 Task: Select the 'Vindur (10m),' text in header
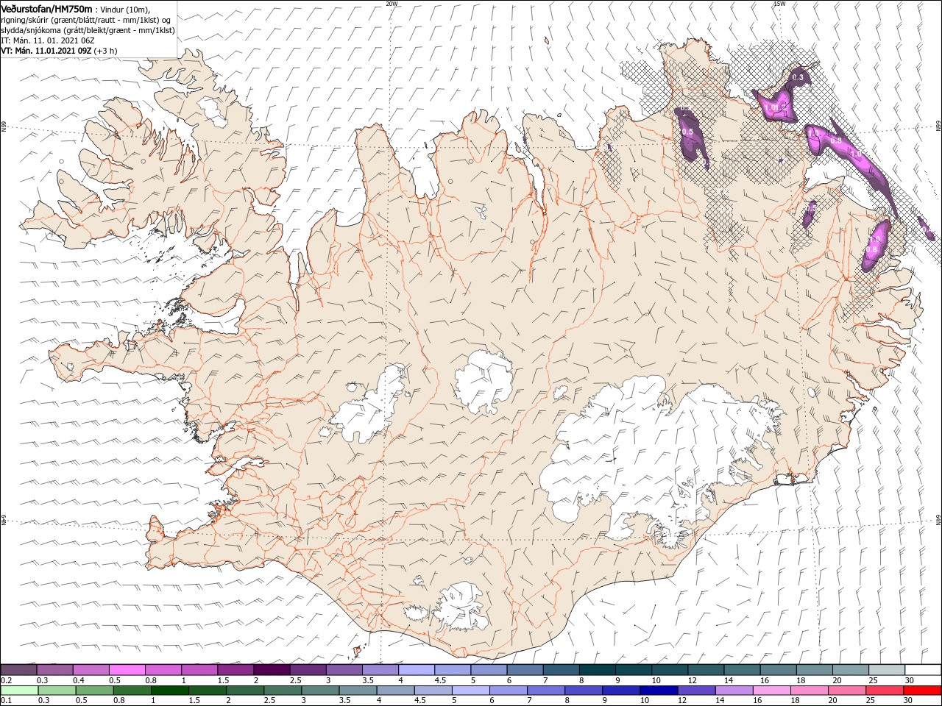pyautogui.click(x=125, y=10)
